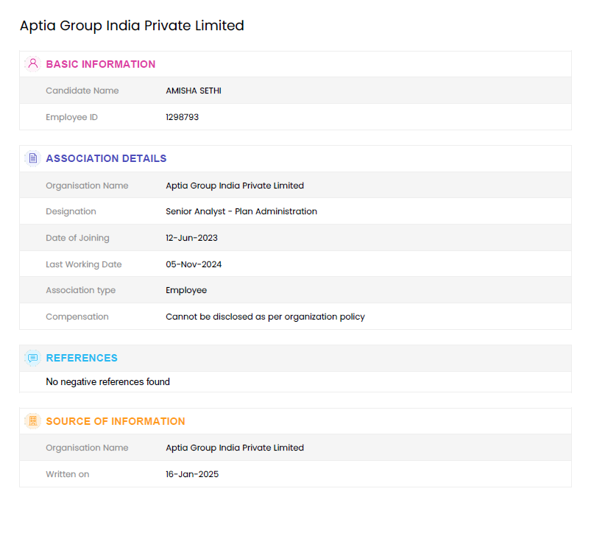
Task: Select the Source of Information header
Action: click(116, 421)
